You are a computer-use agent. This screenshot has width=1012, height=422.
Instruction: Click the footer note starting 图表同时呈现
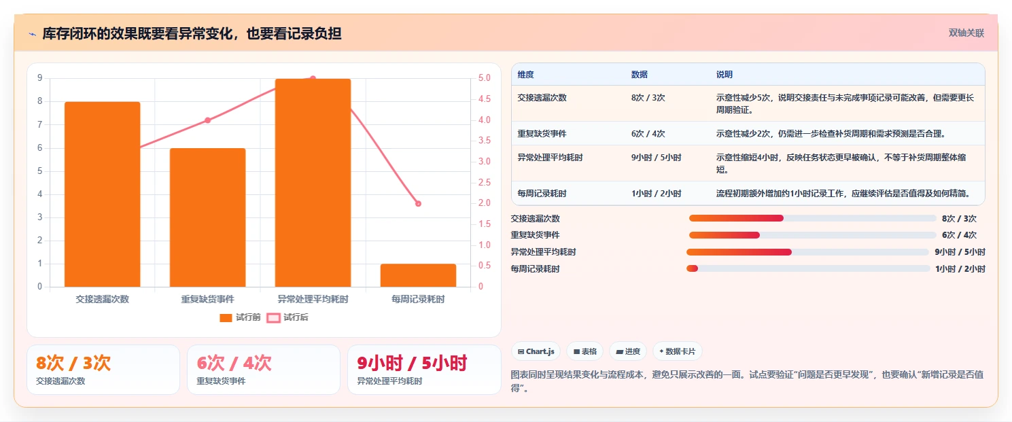(747, 381)
